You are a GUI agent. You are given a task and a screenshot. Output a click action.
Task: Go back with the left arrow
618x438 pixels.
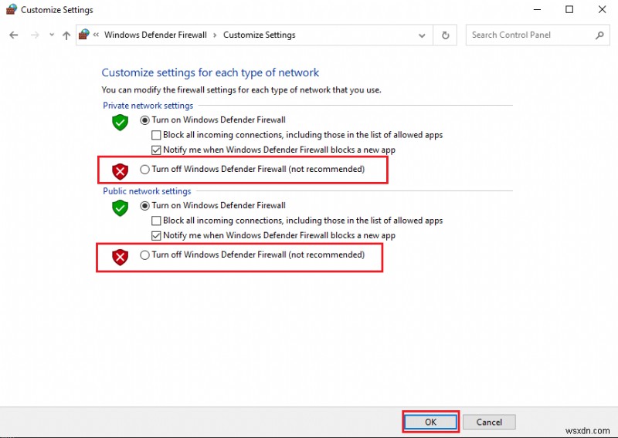[x=14, y=35]
